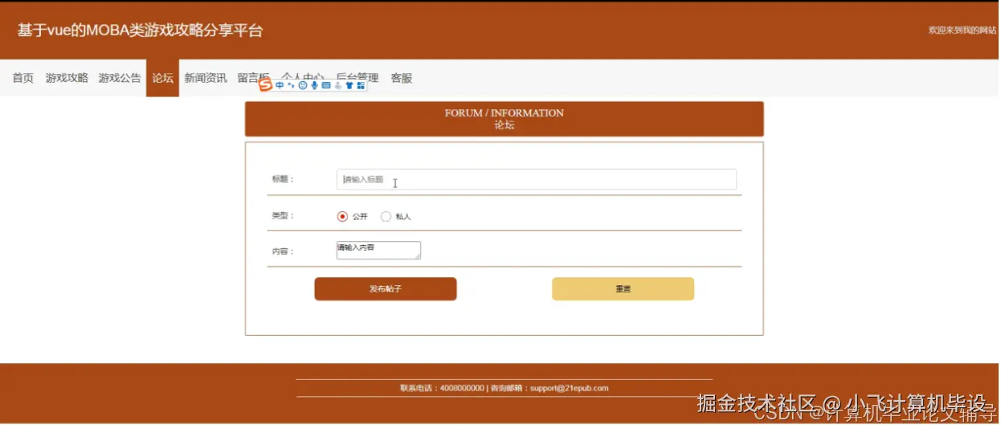This screenshot has height=429, width=1001.
Task: Click the 欢迎来到我的网站 text
Action: click(x=962, y=30)
